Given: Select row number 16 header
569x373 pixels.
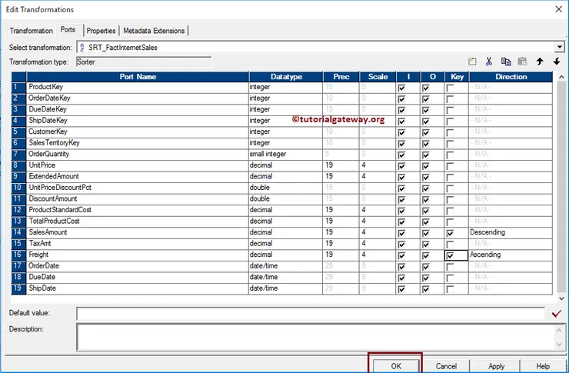Looking at the screenshot, I should click(18, 255).
